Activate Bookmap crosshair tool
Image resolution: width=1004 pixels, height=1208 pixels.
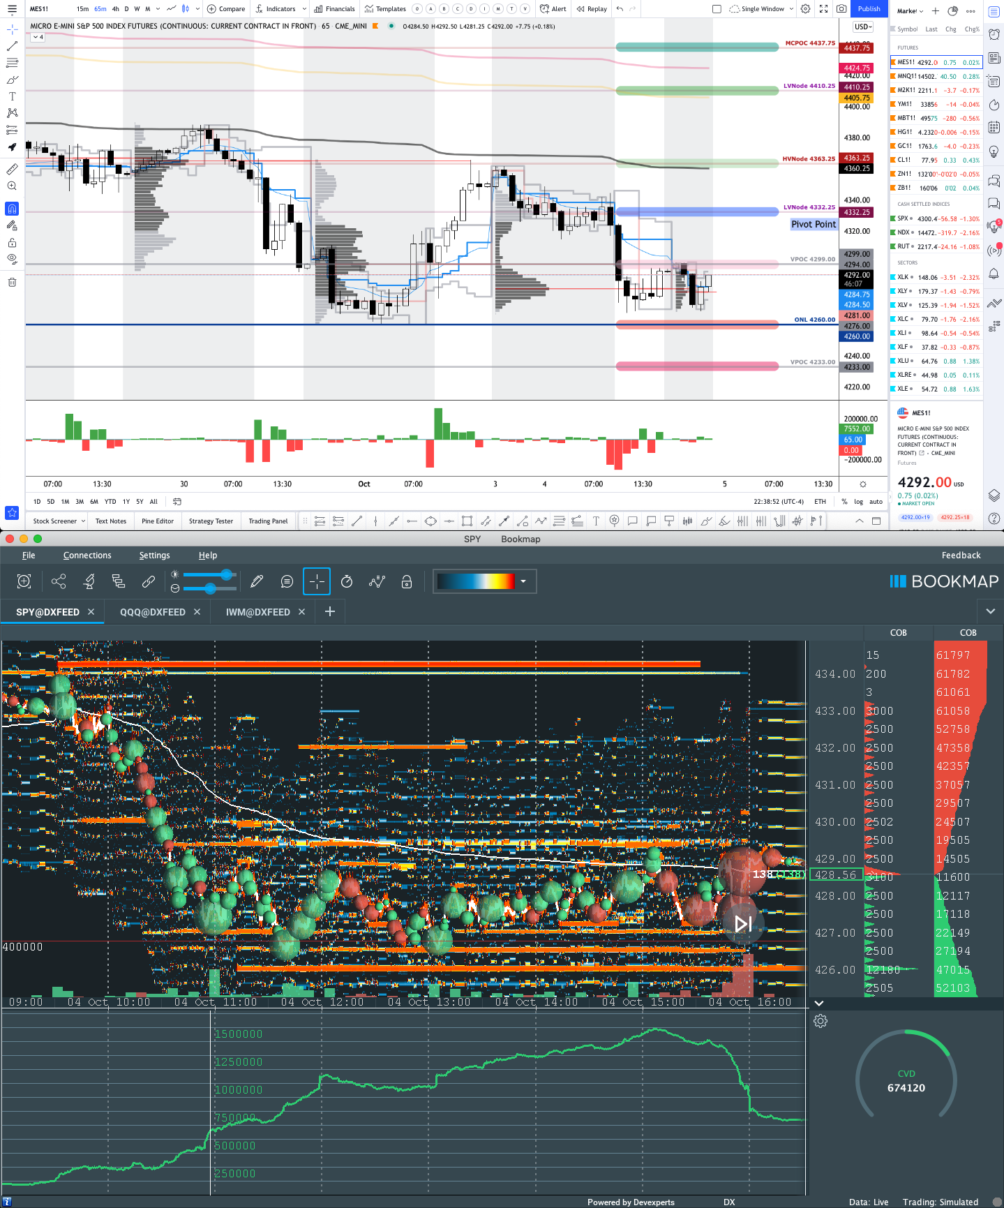[317, 581]
